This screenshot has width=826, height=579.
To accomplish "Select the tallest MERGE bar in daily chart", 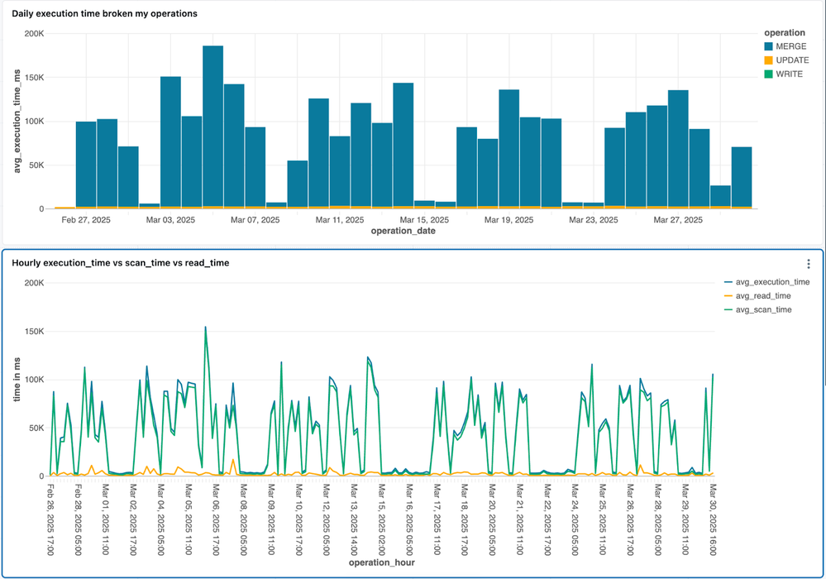I will (213, 126).
